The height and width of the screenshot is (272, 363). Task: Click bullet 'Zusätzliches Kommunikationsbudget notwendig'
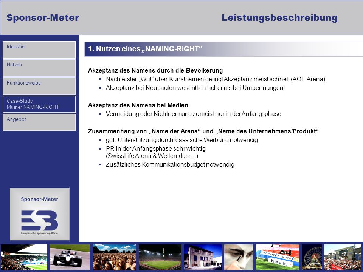point(170,164)
